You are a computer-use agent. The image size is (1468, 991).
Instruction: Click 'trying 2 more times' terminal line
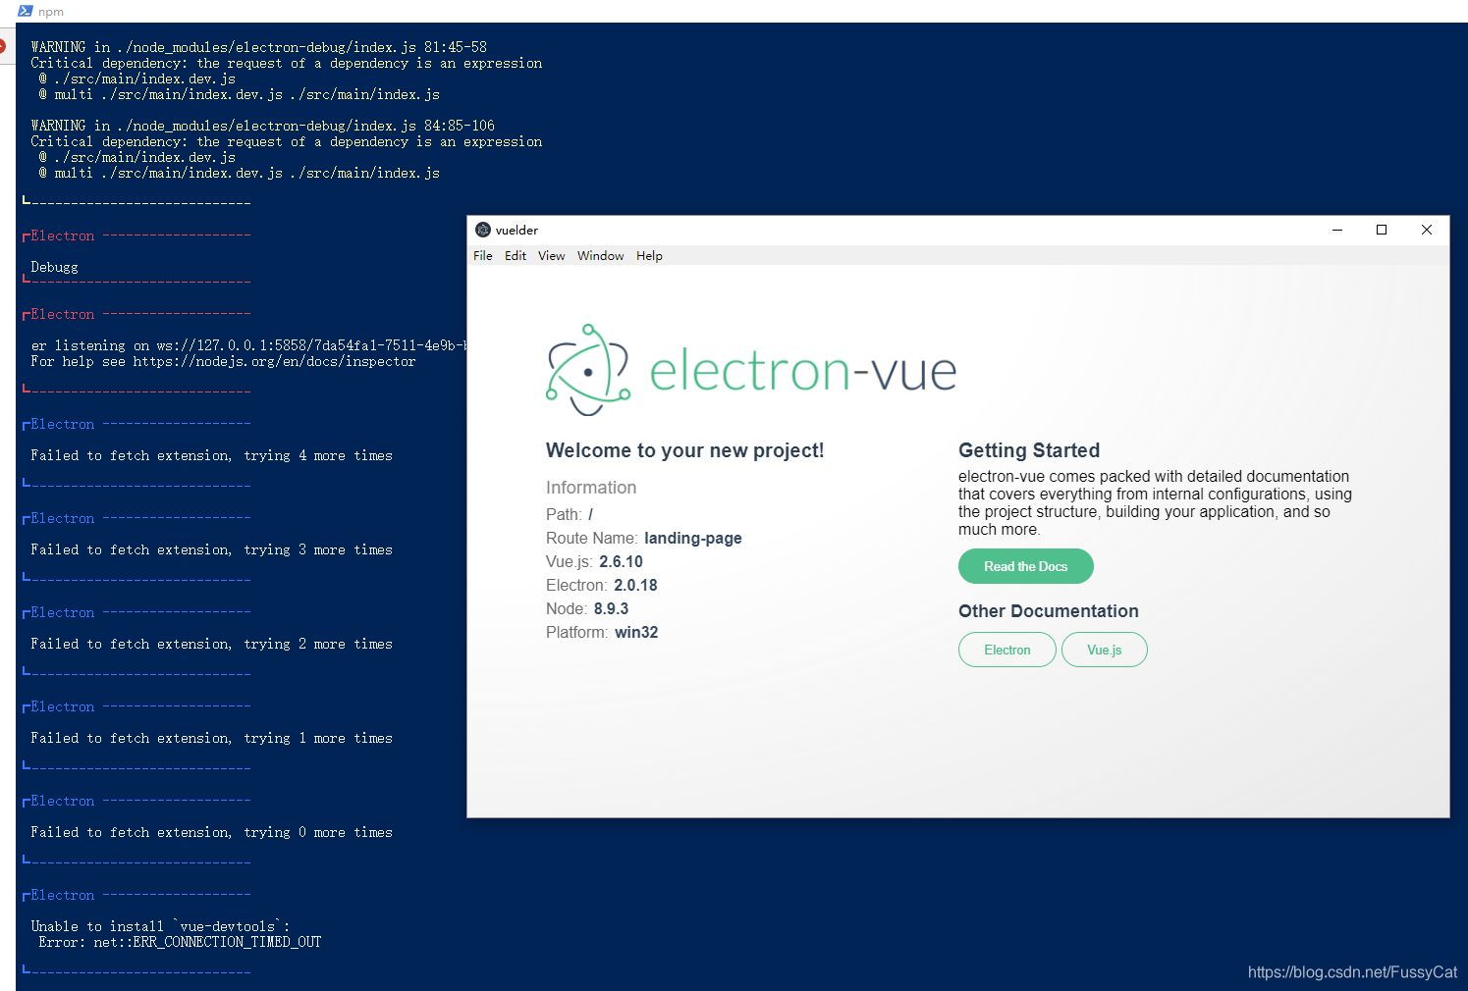pyautogui.click(x=211, y=644)
